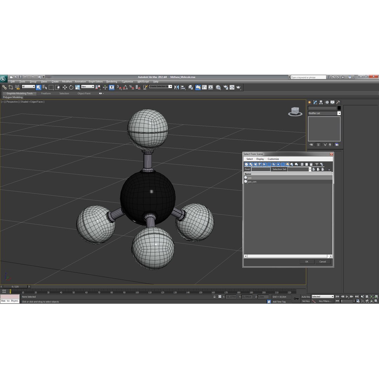Click Play Animation button
This screenshot has height=379, width=379.
pyautogui.click(x=347, y=297)
